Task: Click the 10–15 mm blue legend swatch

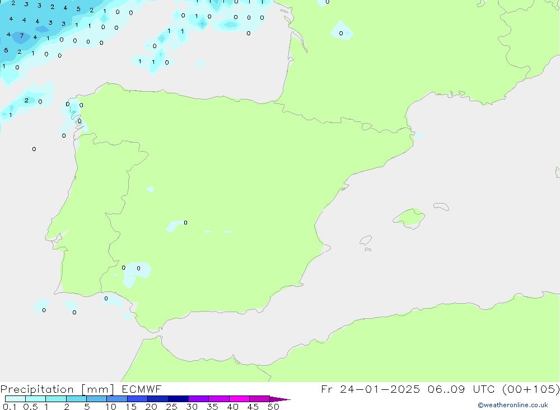Action: 117,399
